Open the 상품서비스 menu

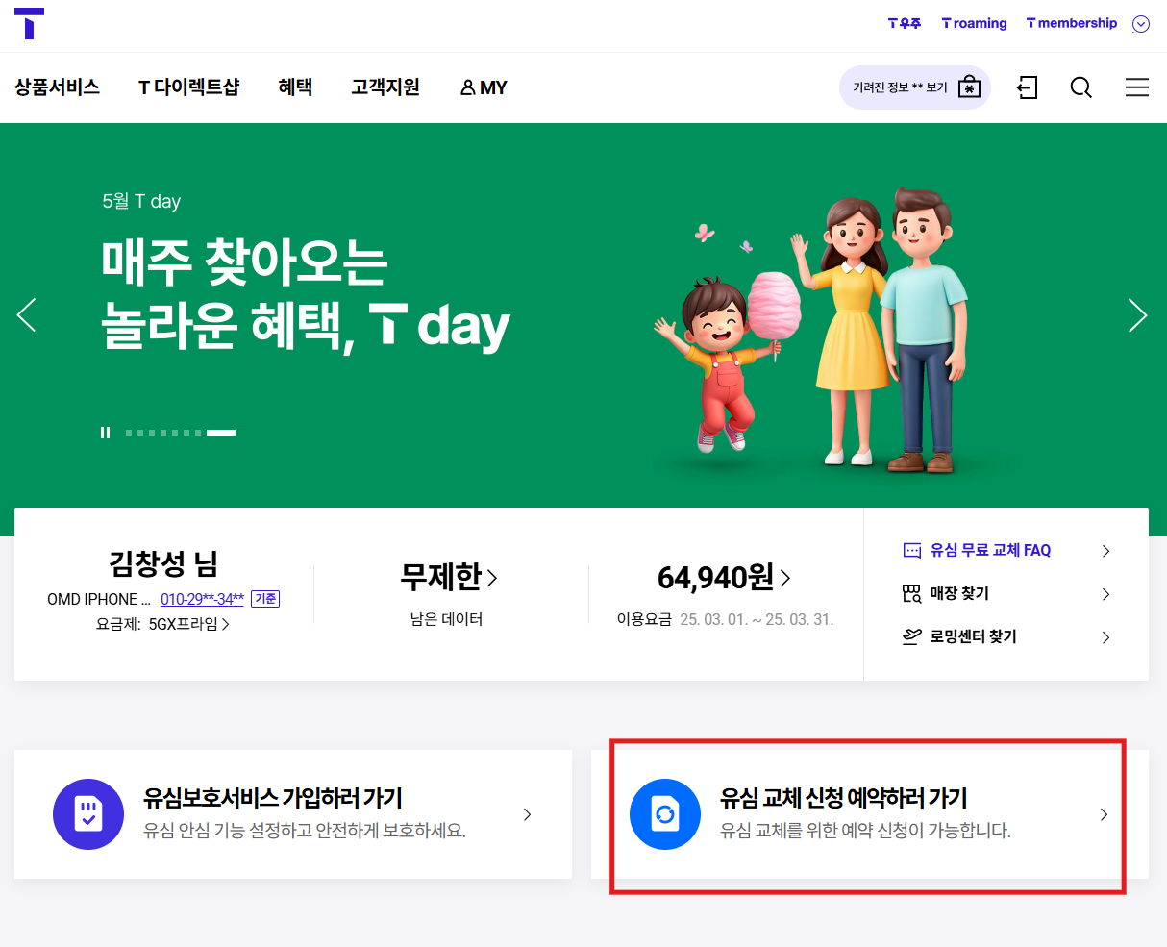click(x=57, y=87)
